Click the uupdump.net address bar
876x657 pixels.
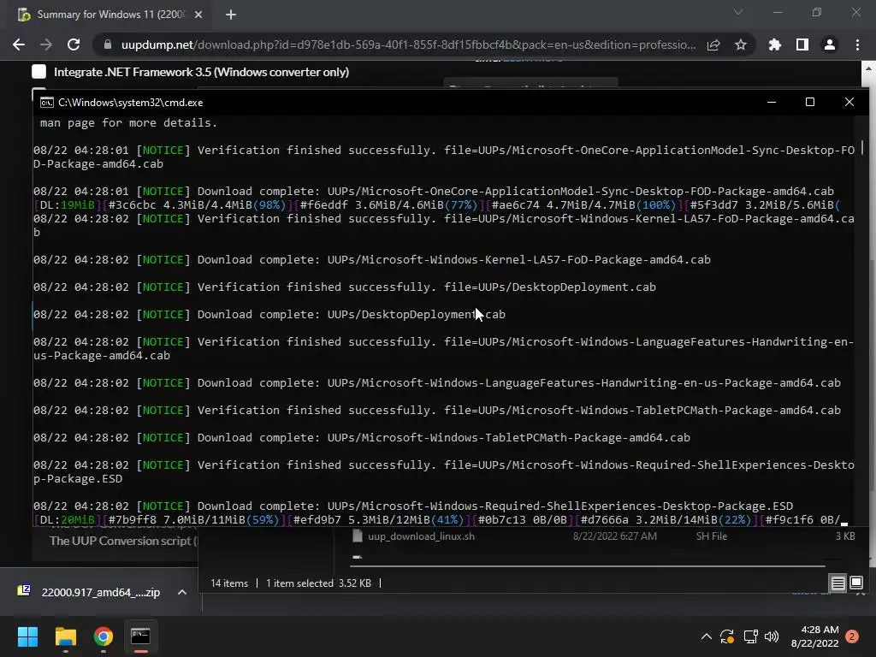(408, 44)
